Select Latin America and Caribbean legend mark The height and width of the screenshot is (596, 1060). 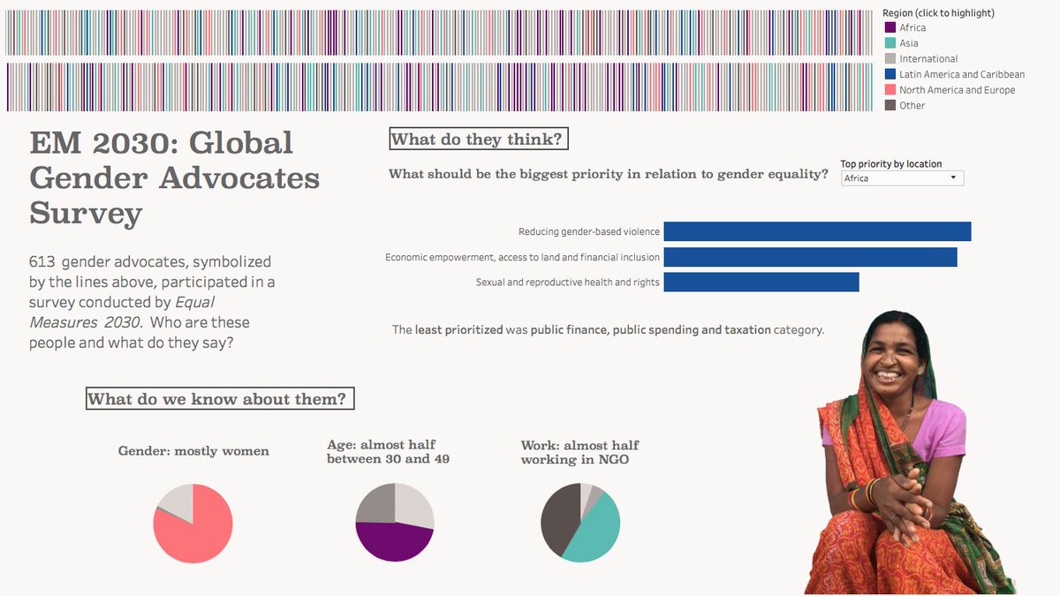tap(889, 74)
